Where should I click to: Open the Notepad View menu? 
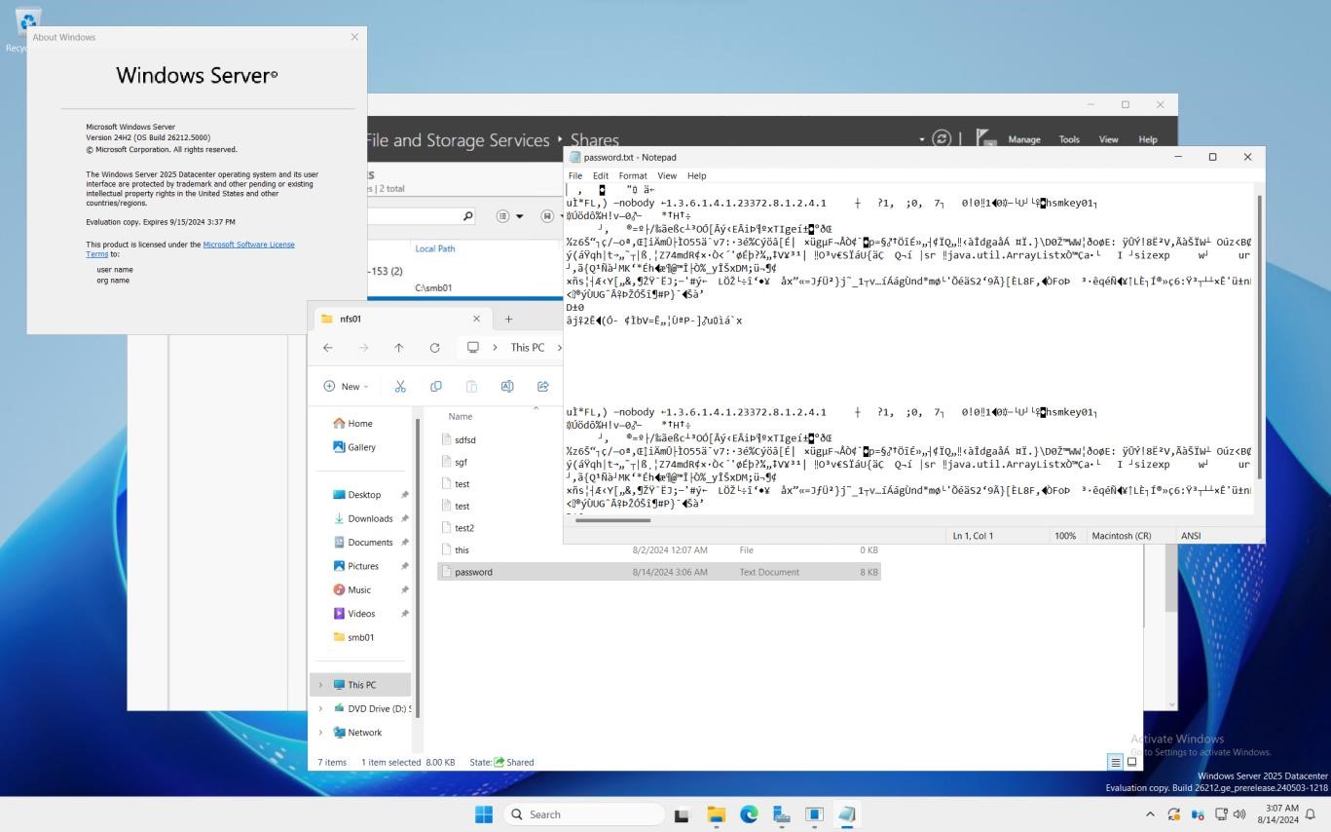click(x=667, y=175)
